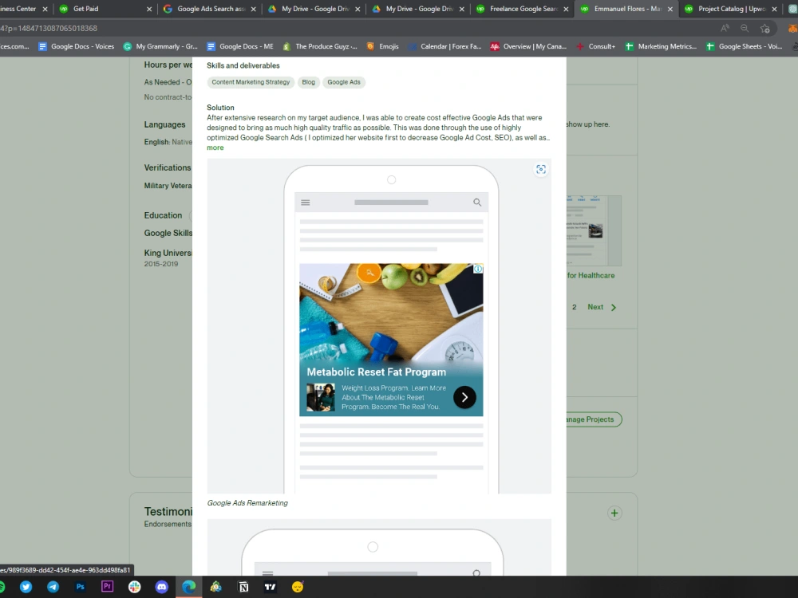Image resolution: width=798 pixels, height=598 pixels.
Task: Open the for Healthcare portfolio thumbnail
Action: click(x=594, y=231)
